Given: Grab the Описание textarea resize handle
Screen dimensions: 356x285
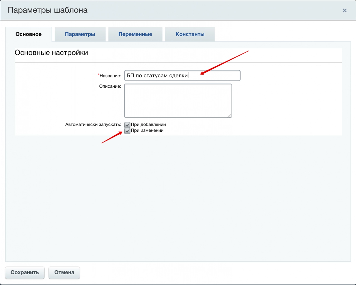Looking at the screenshot, I should click(x=229, y=116).
